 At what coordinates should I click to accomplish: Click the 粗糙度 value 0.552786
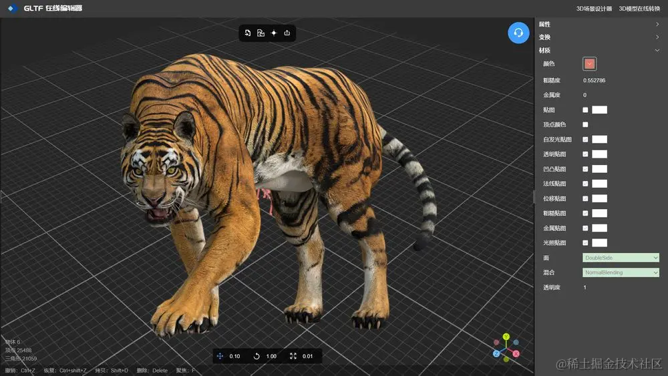tap(594, 80)
